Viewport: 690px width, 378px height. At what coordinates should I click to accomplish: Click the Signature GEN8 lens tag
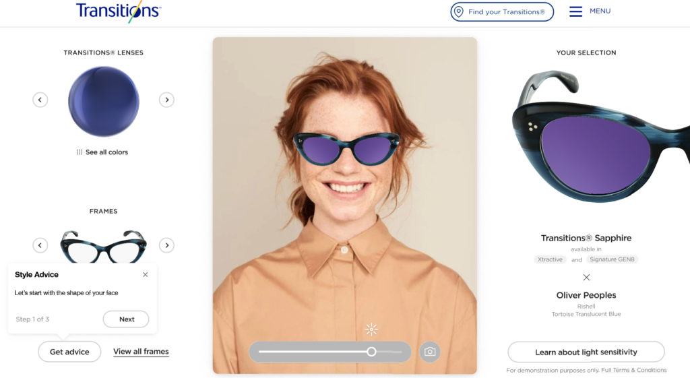[612, 259]
